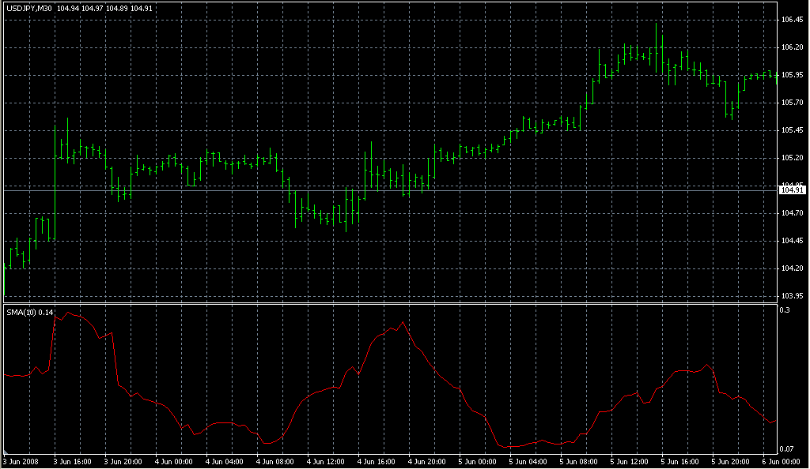Viewport: 810px width, 469px height.
Task: Click the SMA(10) 0.14 indicator label
Action: (30, 313)
